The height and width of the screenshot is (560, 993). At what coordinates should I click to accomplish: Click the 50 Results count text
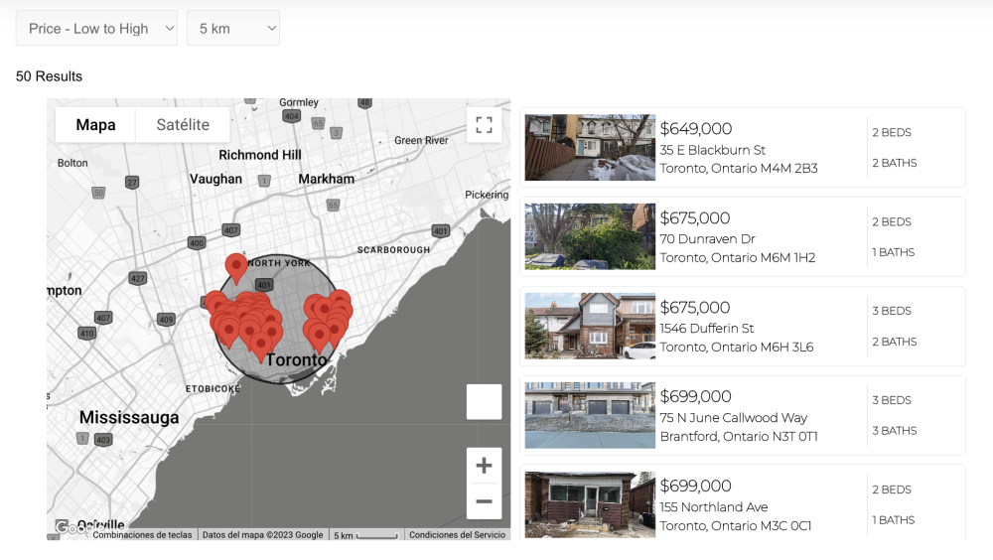pos(49,76)
